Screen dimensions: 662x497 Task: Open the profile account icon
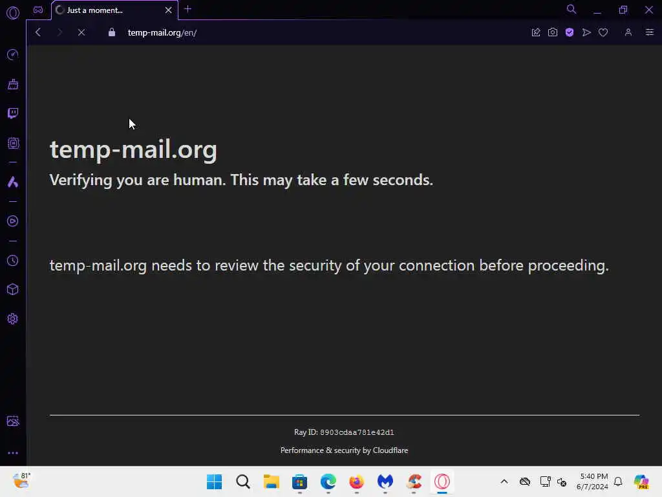628,32
